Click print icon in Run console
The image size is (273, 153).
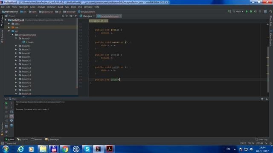12,121
